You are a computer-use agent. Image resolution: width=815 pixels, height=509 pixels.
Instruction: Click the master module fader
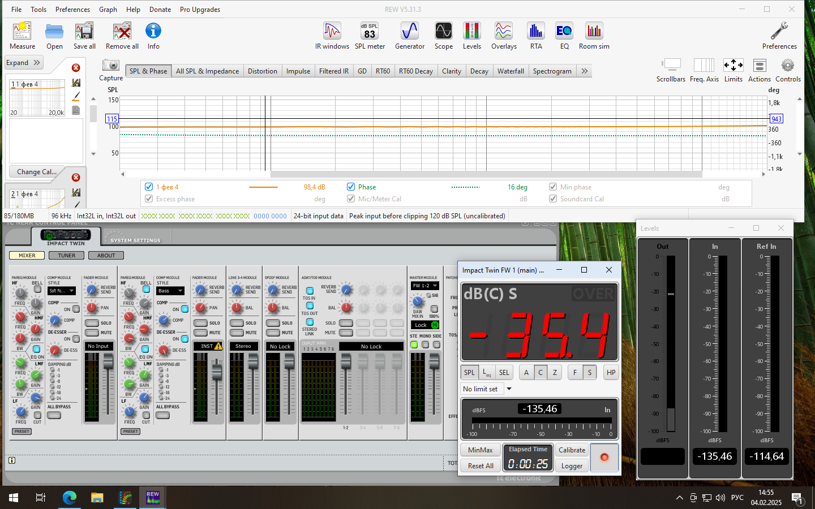click(434, 361)
